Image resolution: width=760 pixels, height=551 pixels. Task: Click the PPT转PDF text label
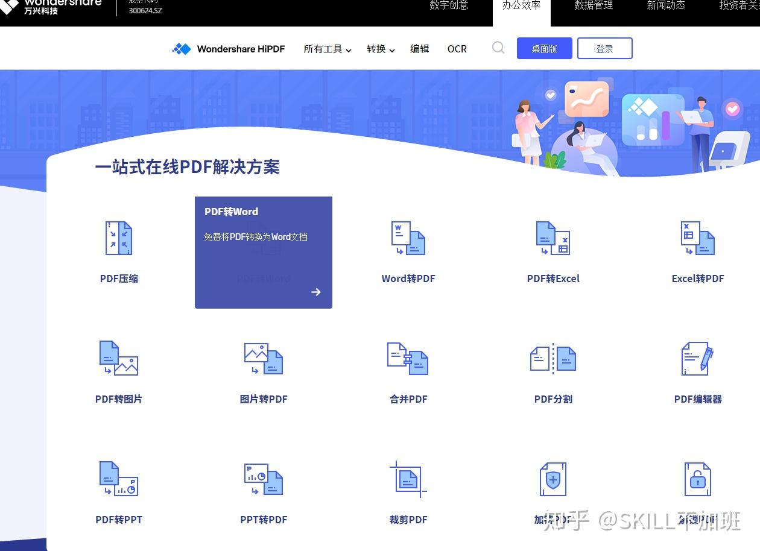(x=264, y=520)
